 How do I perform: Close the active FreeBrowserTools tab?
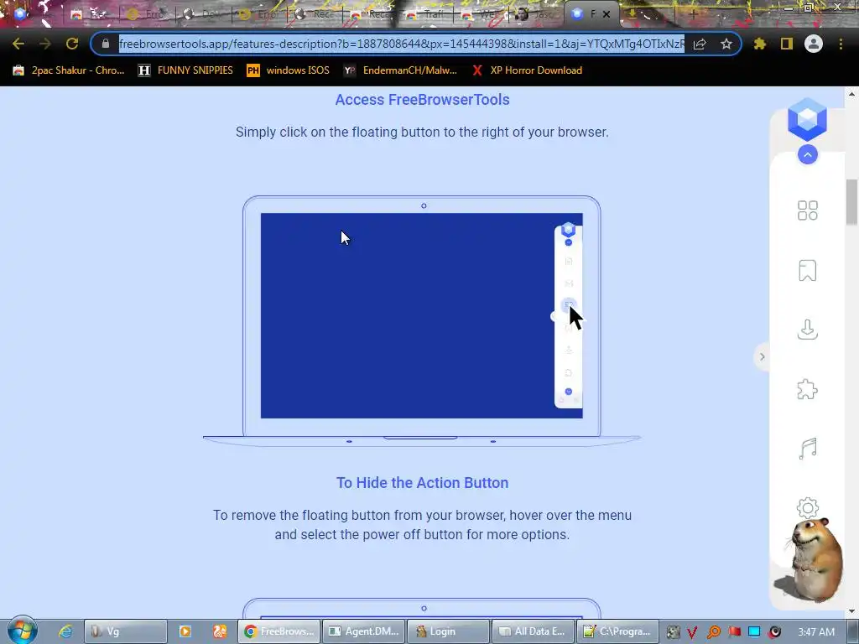coord(607,15)
